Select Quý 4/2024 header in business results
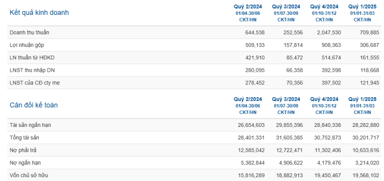 (324, 7)
